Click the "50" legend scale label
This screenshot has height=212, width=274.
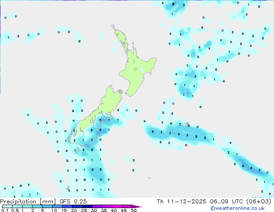pyautogui.click(x=134, y=210)
